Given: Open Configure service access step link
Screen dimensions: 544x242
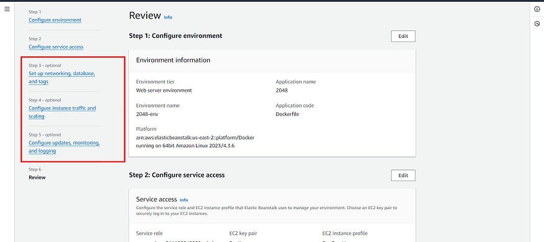Looking at the screenshot, I should point(56,47).
